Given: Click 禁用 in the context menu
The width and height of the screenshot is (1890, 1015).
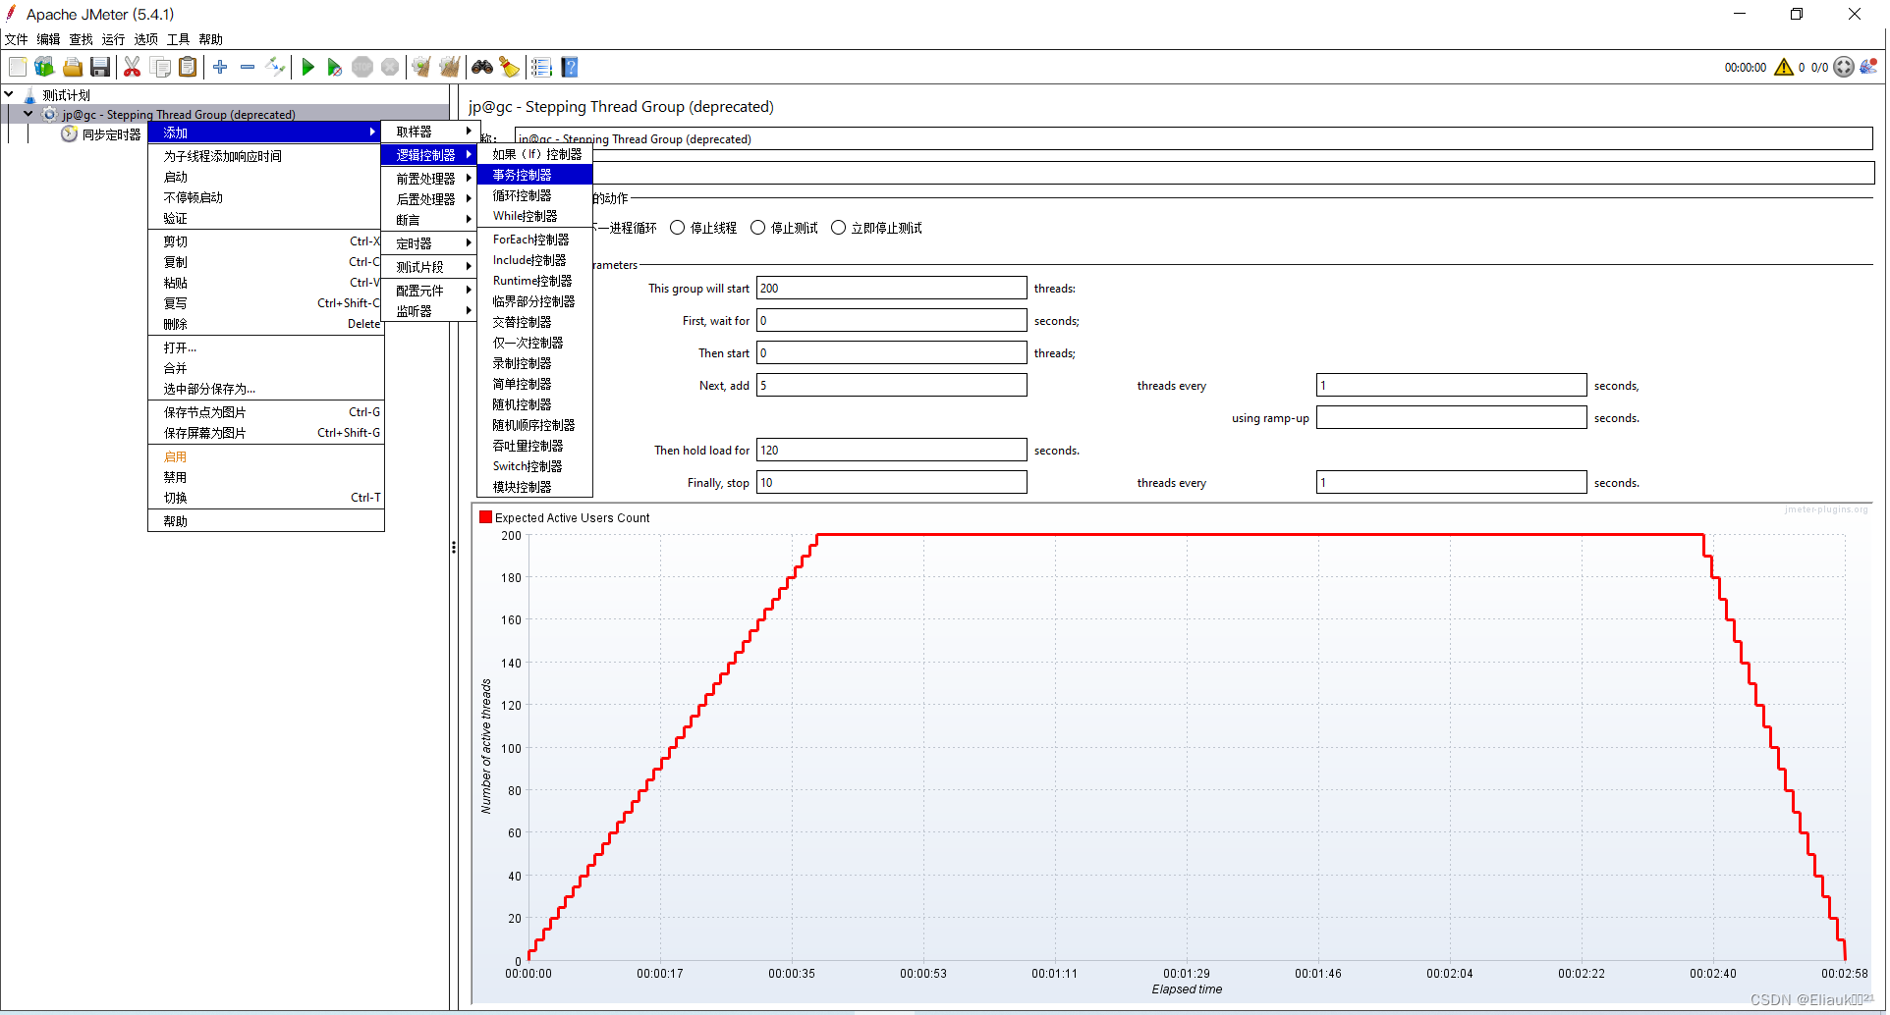Looking at the screenshot, I should pyautogui.click(x=265, y=477).
